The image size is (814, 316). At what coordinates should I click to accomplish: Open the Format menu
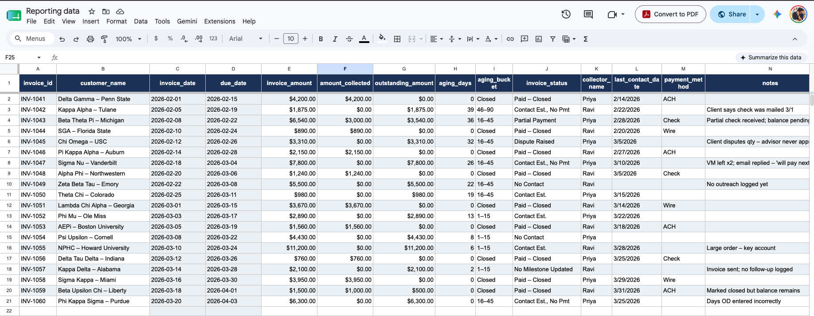click(117, 21)
